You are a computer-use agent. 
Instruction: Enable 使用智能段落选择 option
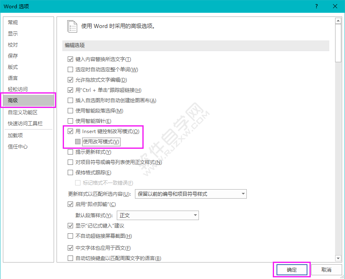click(x=71, y=110)
